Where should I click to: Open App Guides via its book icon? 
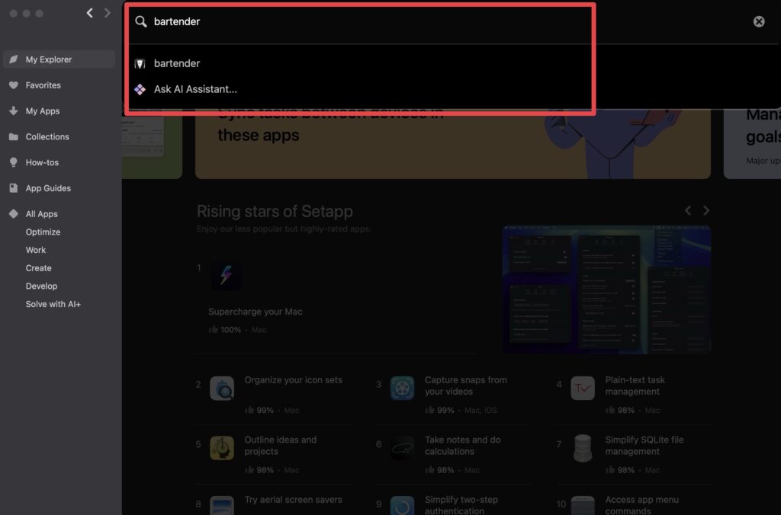point(14,188)
